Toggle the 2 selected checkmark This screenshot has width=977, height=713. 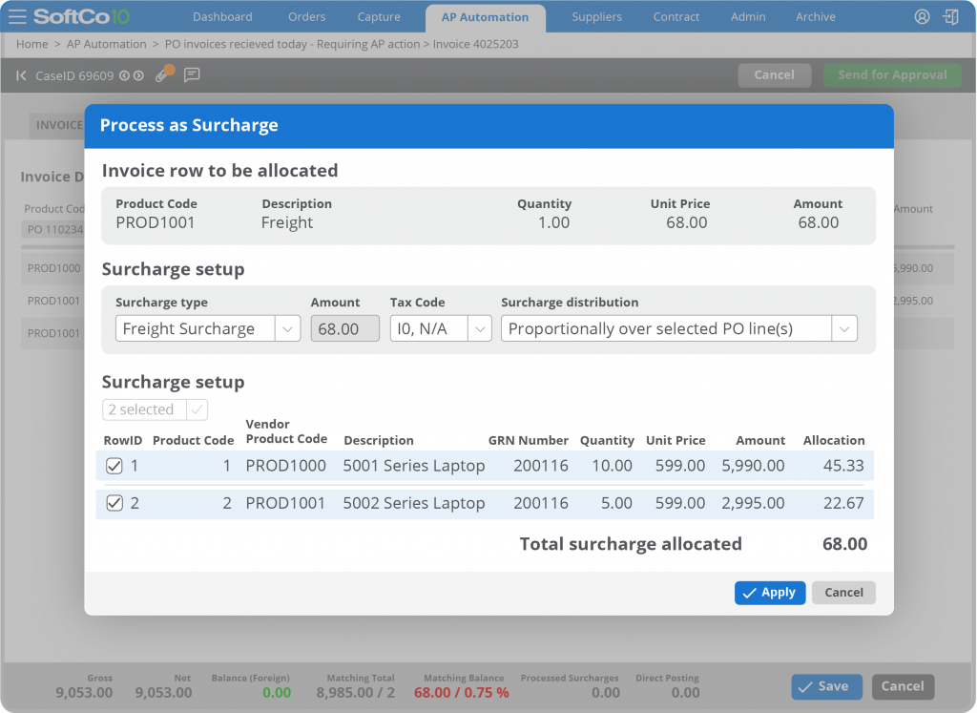pos(197,409)
